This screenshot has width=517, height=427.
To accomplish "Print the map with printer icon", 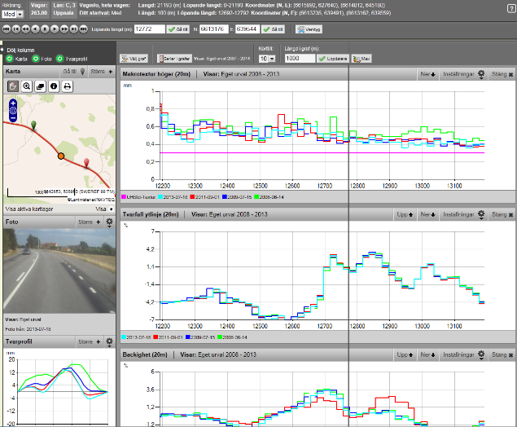I will (x=68, y=86).
